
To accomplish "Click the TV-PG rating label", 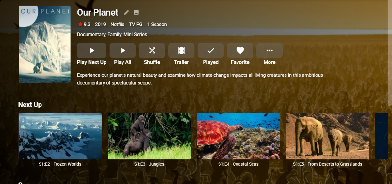I will click(x=136, y=24).
